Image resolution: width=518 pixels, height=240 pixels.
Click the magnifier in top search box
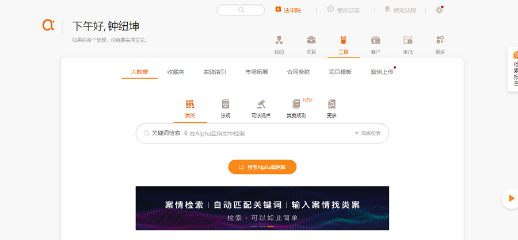[241, 10]
